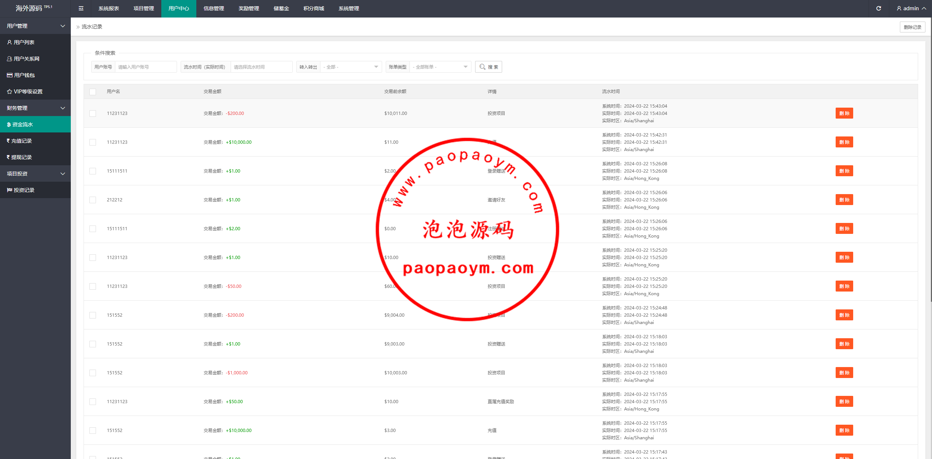The image size is (932, 459).
Task: Delete the 151552 充值 15:17:55 record
Action: pos(844,430)
